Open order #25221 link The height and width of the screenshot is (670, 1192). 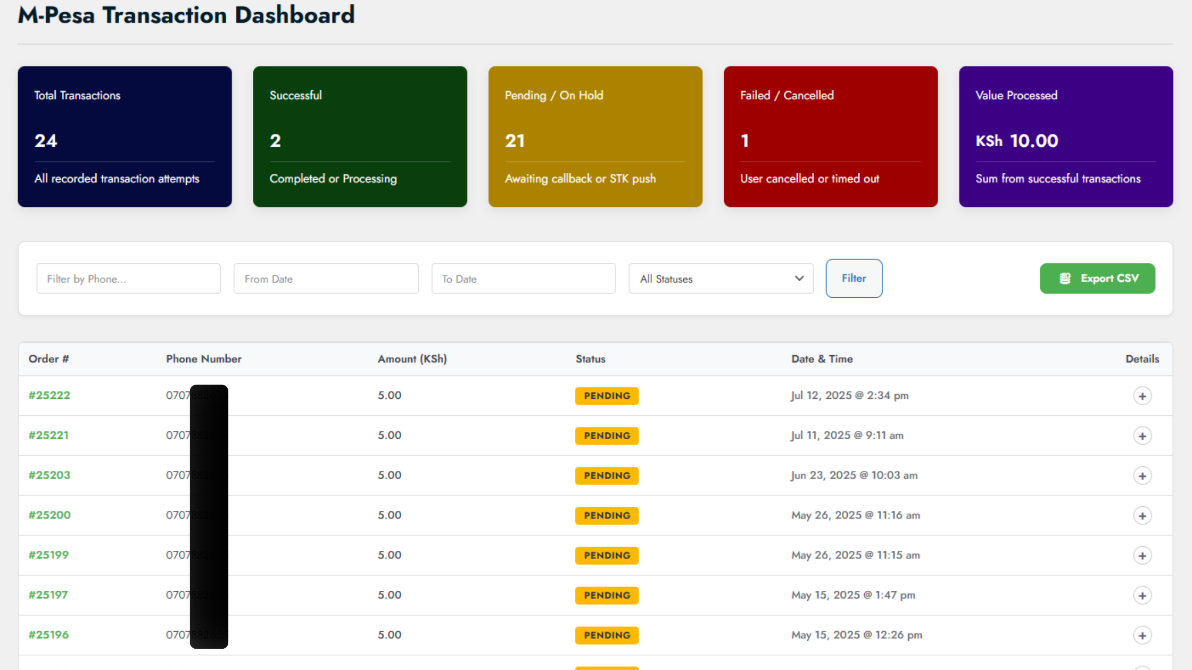click(48, 435)
